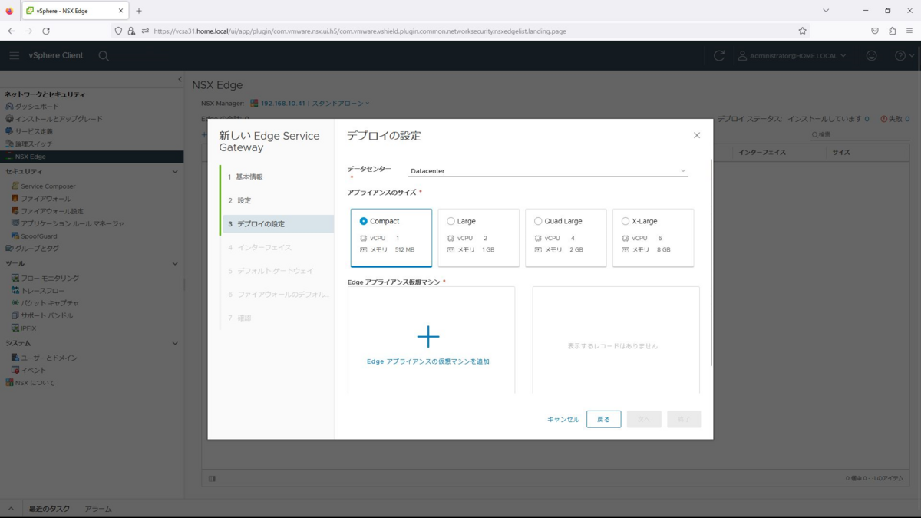Expand the bottom tasks panel chevron
Viewport: 921px width, 518px height.
tap(11, 509)
